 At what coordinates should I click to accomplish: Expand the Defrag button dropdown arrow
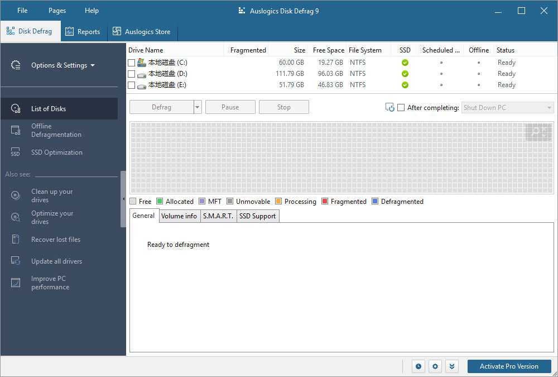tap(198, 107)
